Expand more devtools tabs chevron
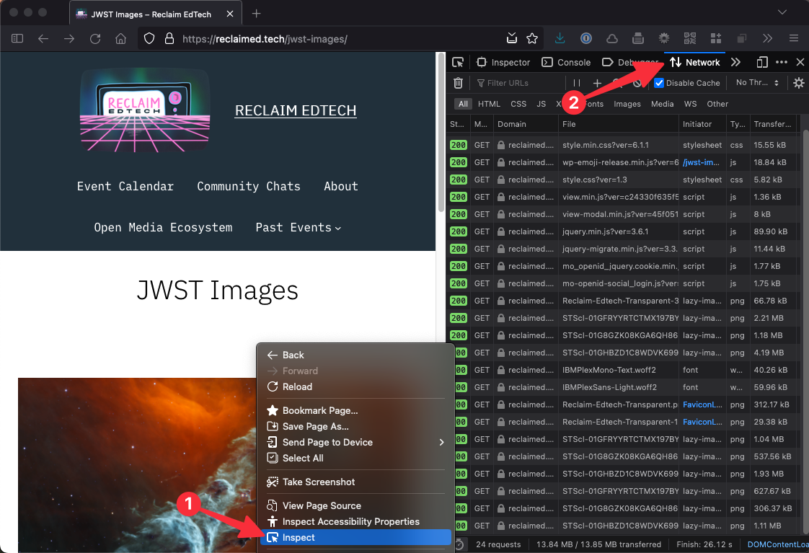The image size is (809, 553). pyautogui.click(x=735, y=63)
